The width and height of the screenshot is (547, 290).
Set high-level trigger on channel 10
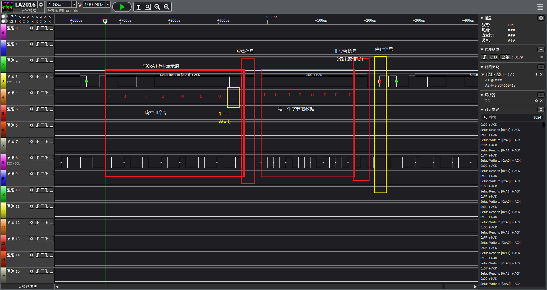pos(42,190)
